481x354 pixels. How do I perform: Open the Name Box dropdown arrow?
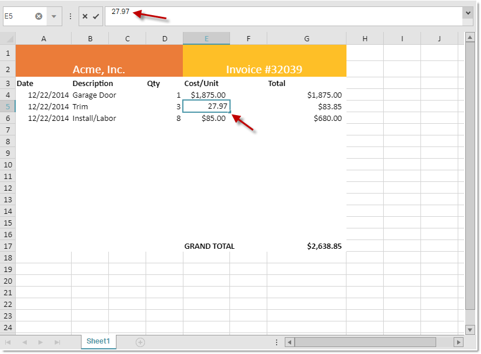(x=54, y=16)
